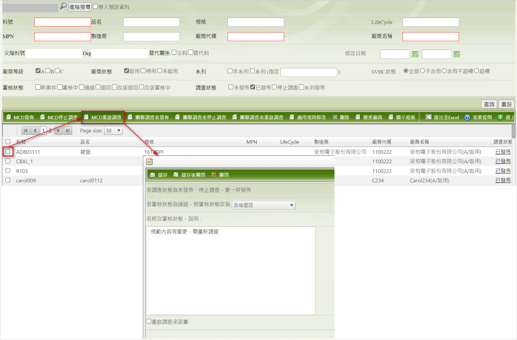Click the 系列 指定 text field
The height and width of the screenshot is (340, 517).
[x=309, y=72]
